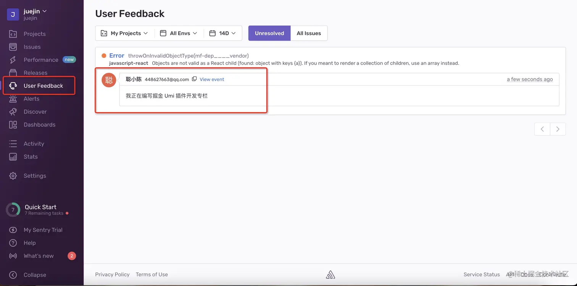Click the Quick Start heading
This screenshot has width=577, height=286.
tap(40, 207)
